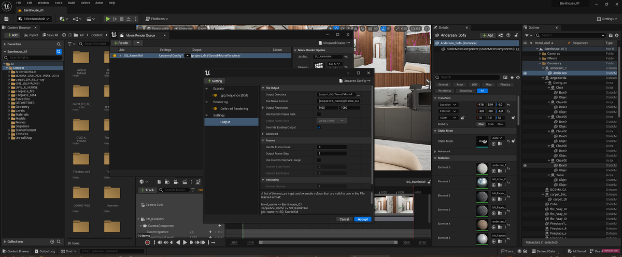Reset Location to default arrow
The height and width of the screenshot is (257, 622).
[507, 105]
